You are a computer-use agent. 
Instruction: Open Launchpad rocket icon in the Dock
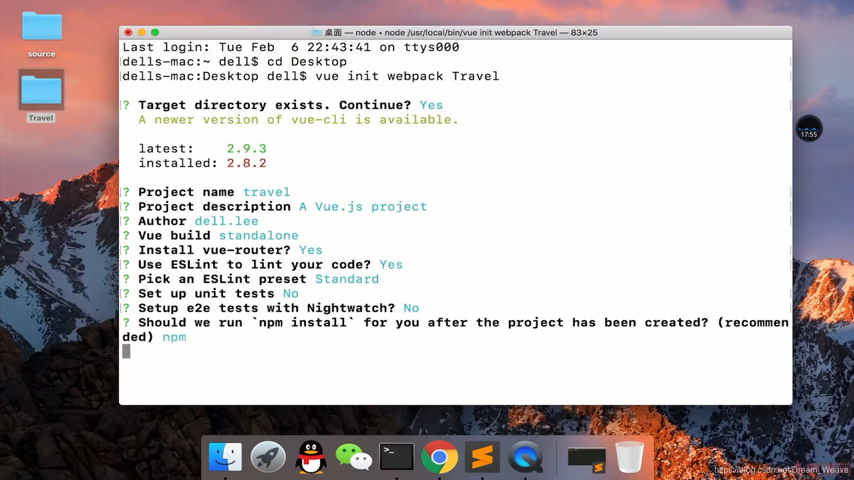pos(267,457)
